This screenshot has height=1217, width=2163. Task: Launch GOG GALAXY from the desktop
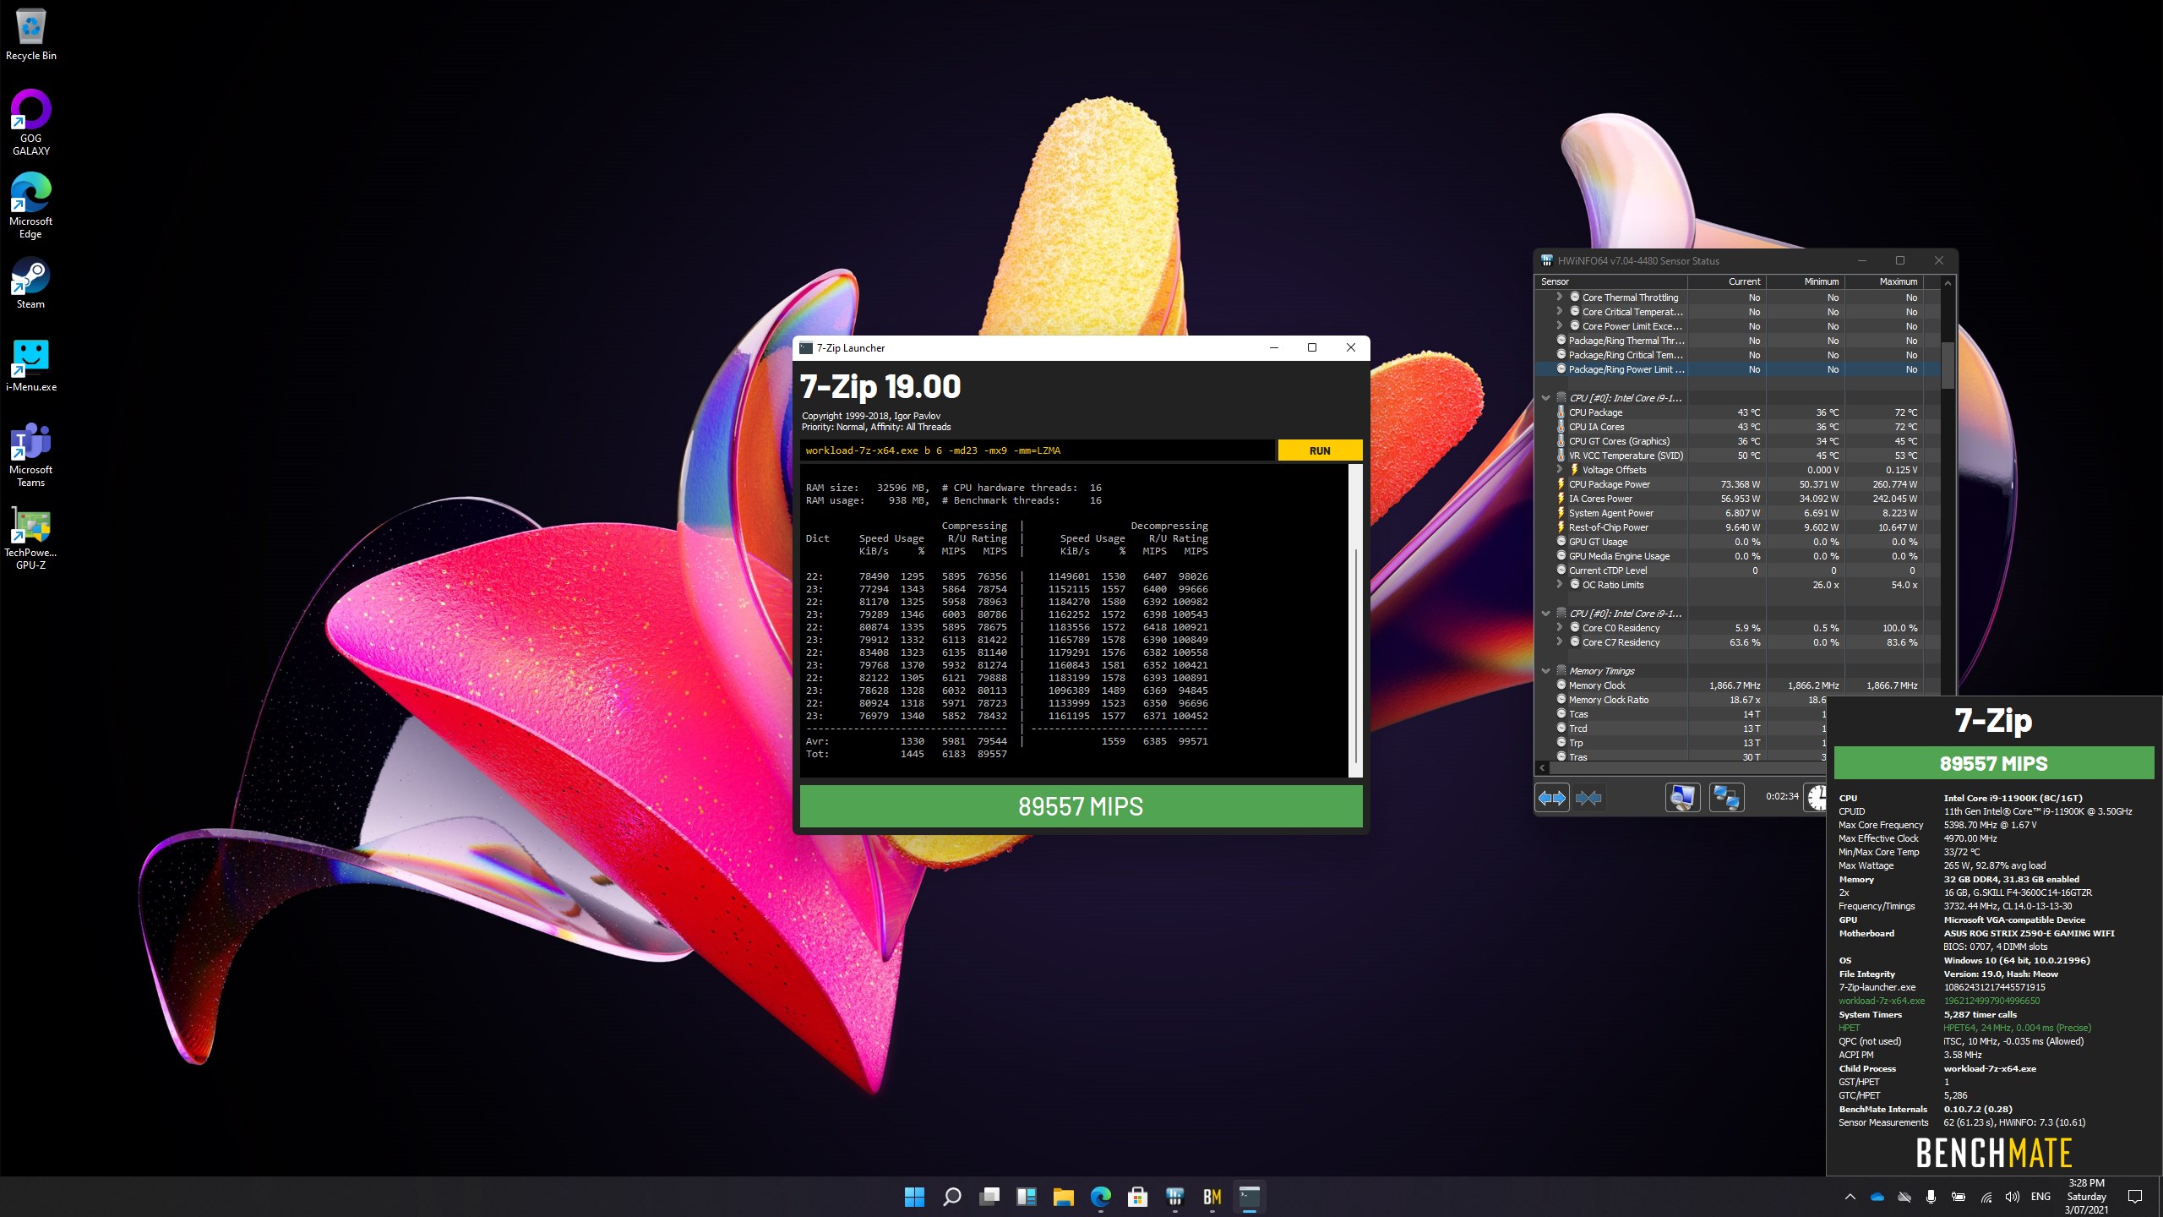(x=31, y=123)
